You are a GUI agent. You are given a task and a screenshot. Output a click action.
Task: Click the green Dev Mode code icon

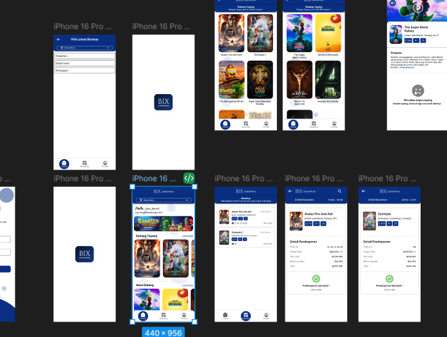189,178
